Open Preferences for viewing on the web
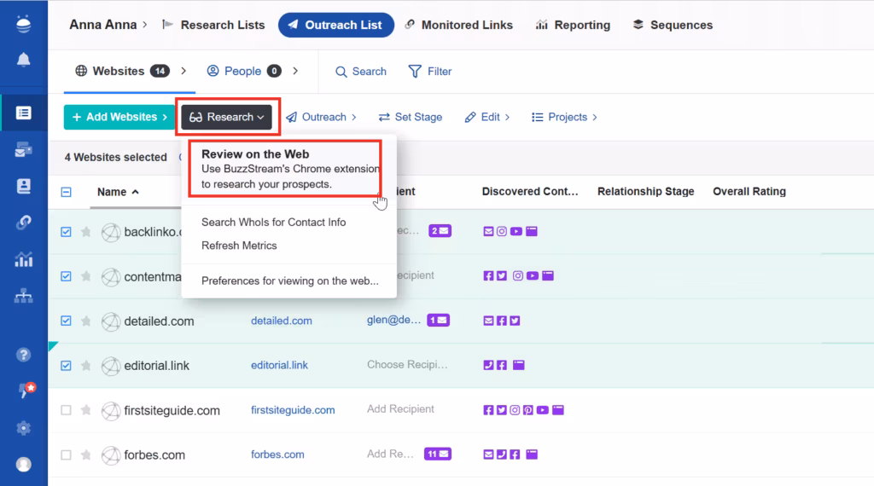Image resolution: width=874 pixels, height=486 pixels. tap(290, 281)
